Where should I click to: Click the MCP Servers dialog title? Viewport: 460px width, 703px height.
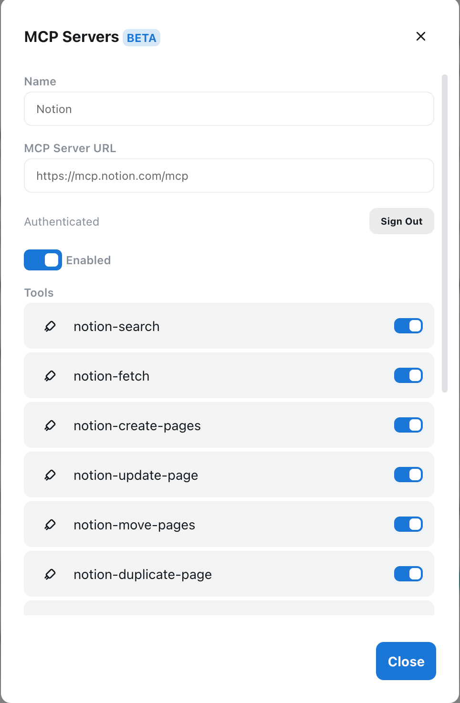(72, 37)
